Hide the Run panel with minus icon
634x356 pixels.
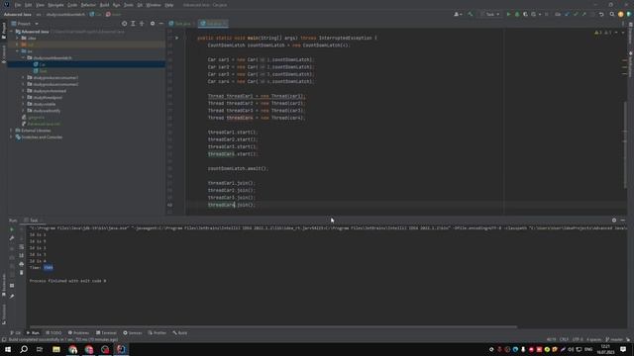(x=623, y=221)
